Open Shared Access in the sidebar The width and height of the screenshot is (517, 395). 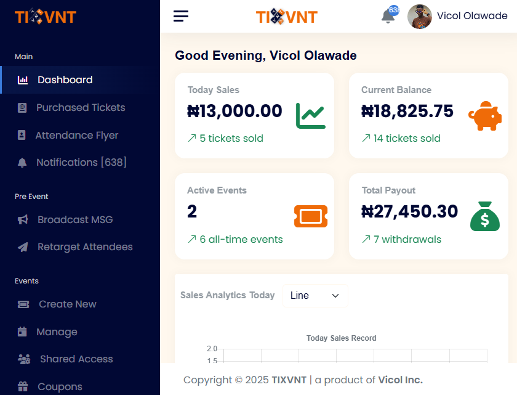76,359
